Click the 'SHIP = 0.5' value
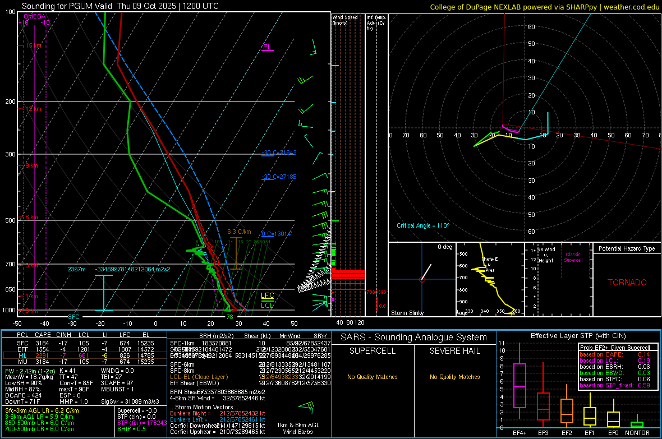 point(131,429)
